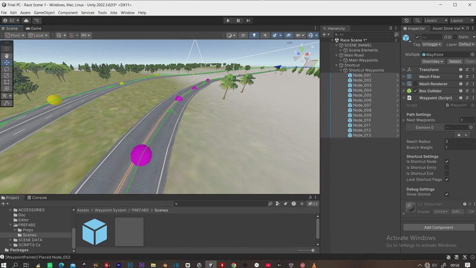Toggle scene lighting bulb icon

pyautogui.click(x=254, y=35)
